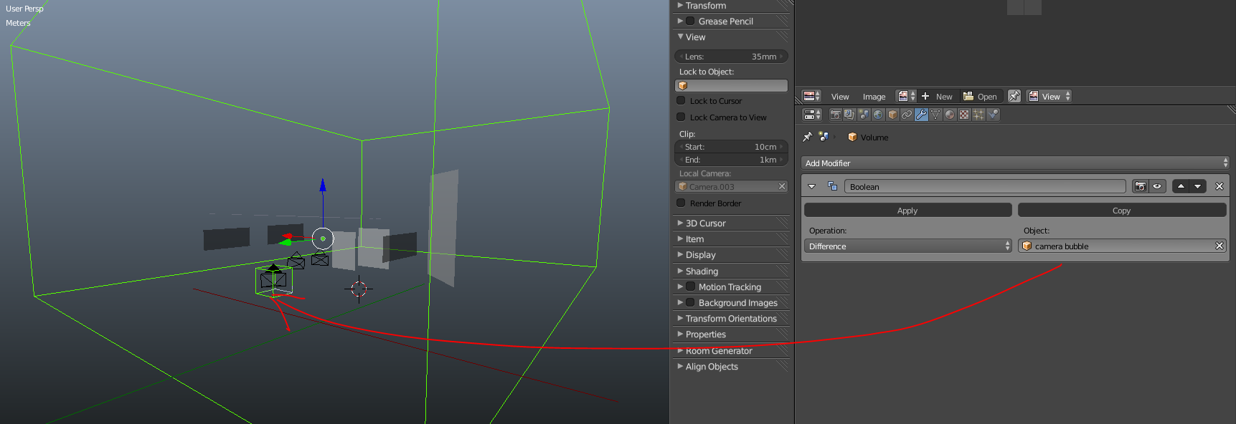
Task: Click the Clip End 1km field
Action: [731, 159]
